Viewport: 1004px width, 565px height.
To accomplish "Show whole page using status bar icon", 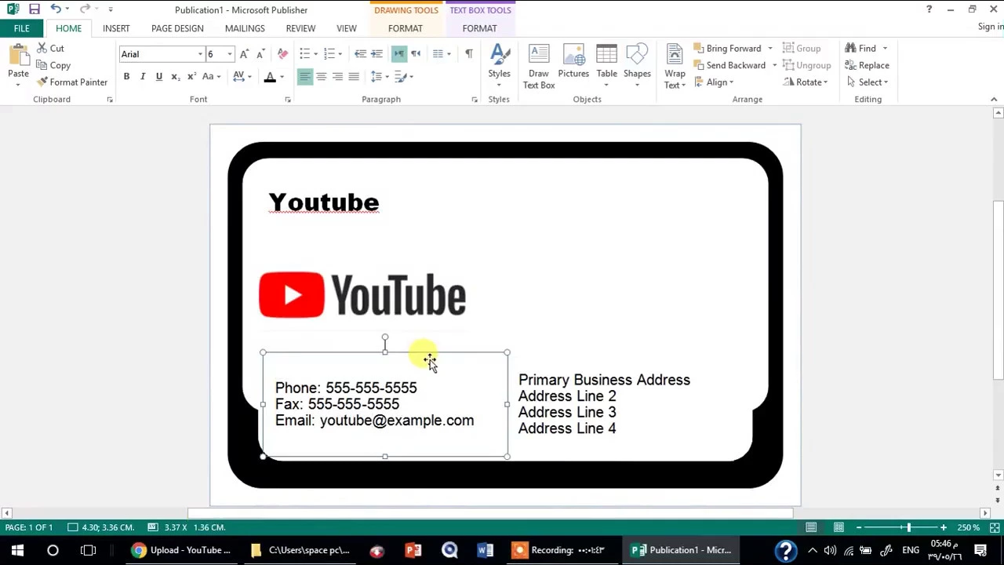I will [x=995, y=527].
